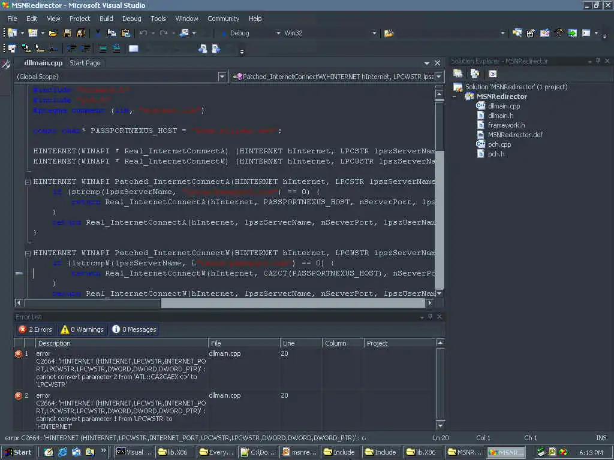Screen dimensions: 614x460
Task: Toggle the 0 Messages filter
Action: coord(134,329)
